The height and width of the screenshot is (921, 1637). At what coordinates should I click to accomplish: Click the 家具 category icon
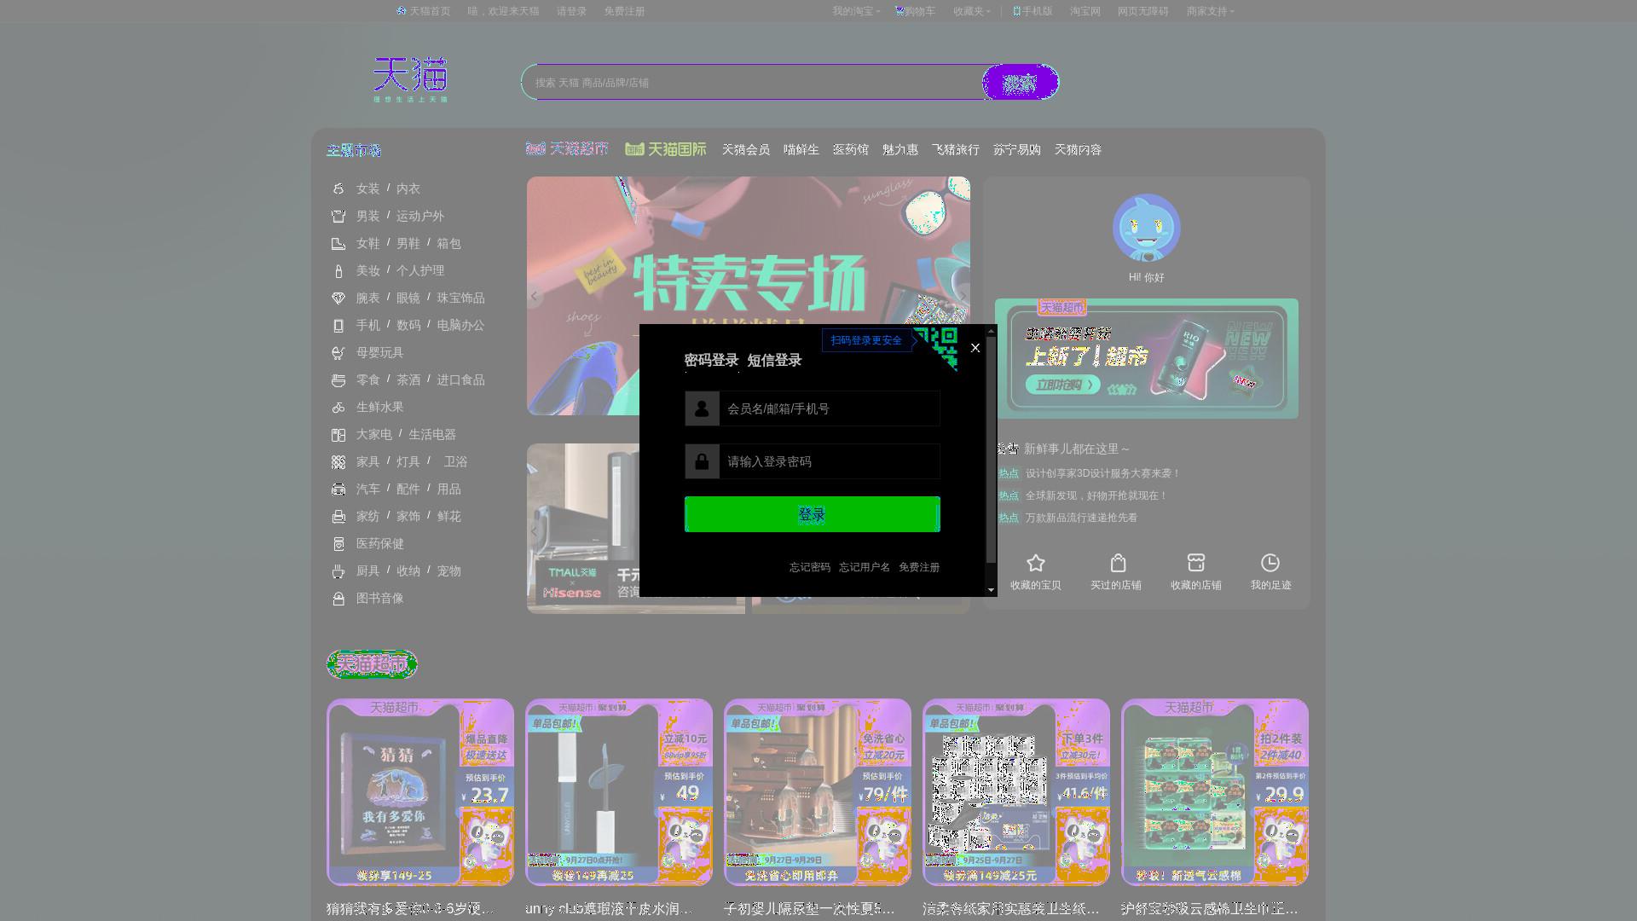point(338,461)
